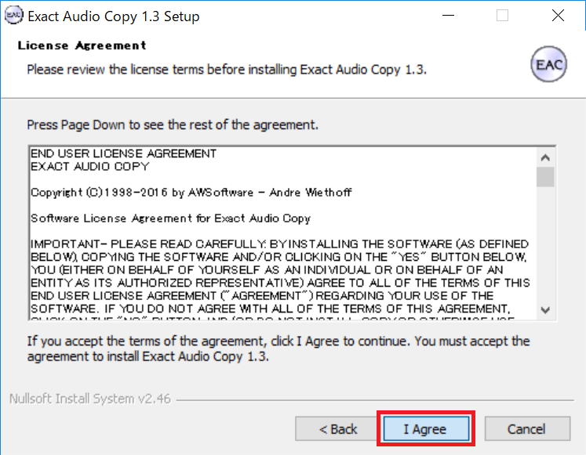Click the disabled maximize button
The width and height of the screenshot is (586, 455).
coord(502,16)
